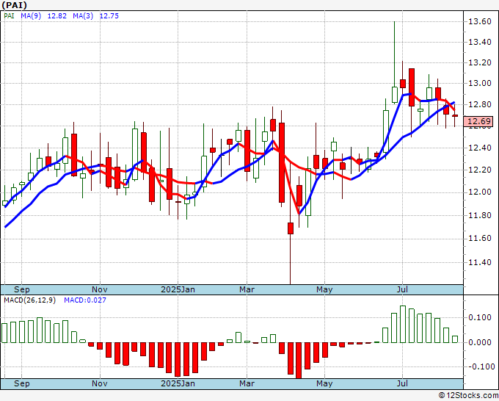The image size is (499, 401).
Task: Click the 0.100 MACD axis label
Action: (480, 317)
